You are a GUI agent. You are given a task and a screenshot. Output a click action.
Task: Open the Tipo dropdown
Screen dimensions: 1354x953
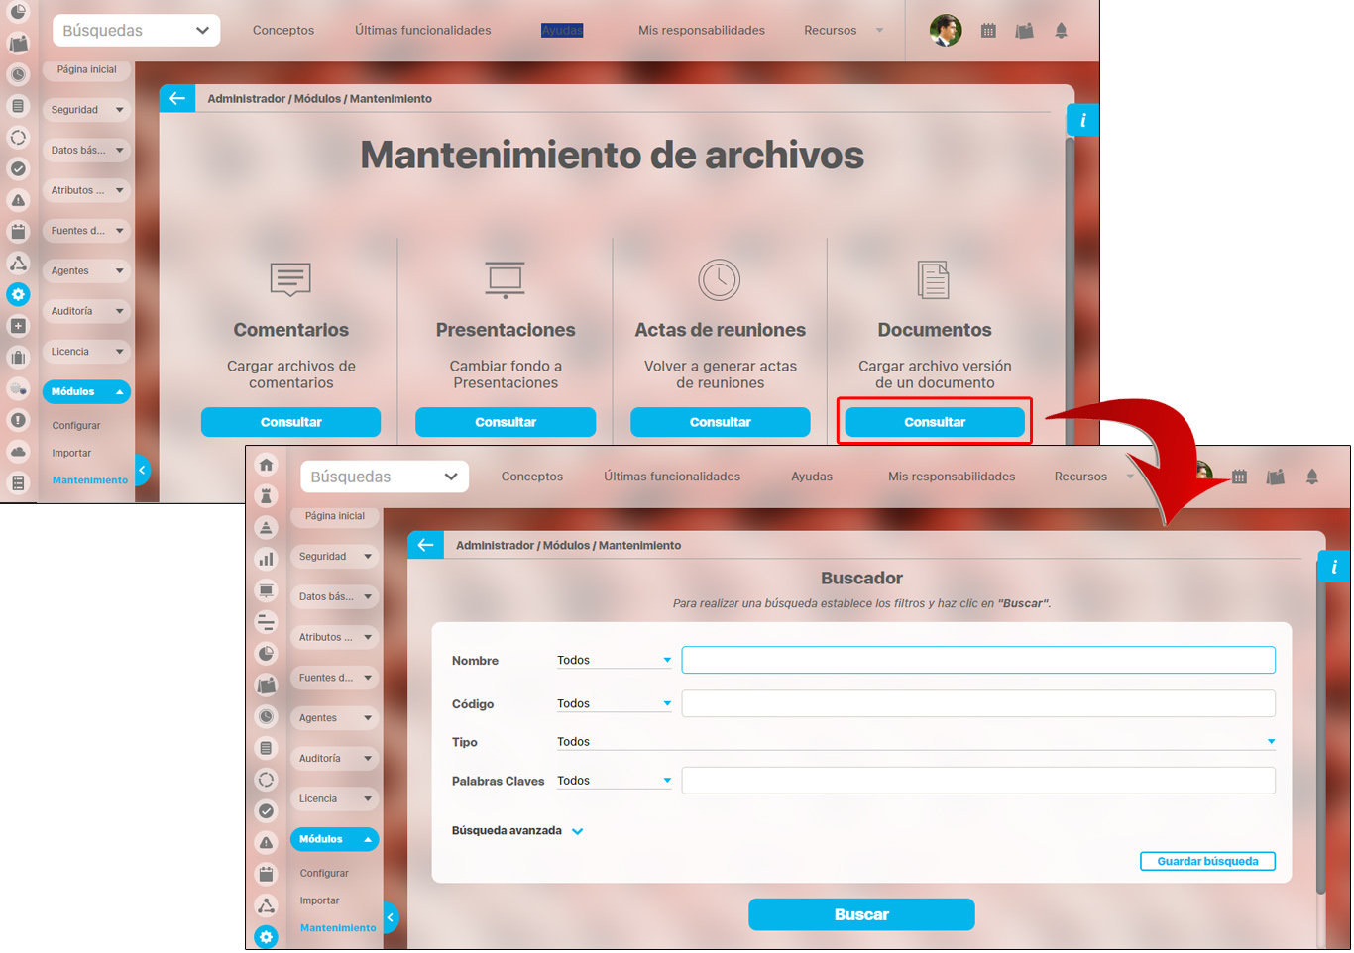pyautogui.click(x=915, y=742)
